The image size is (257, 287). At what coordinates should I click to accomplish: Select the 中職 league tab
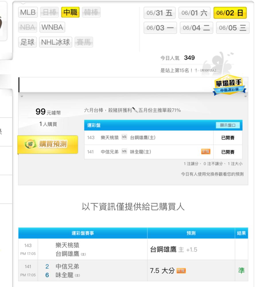coord(70,12)
